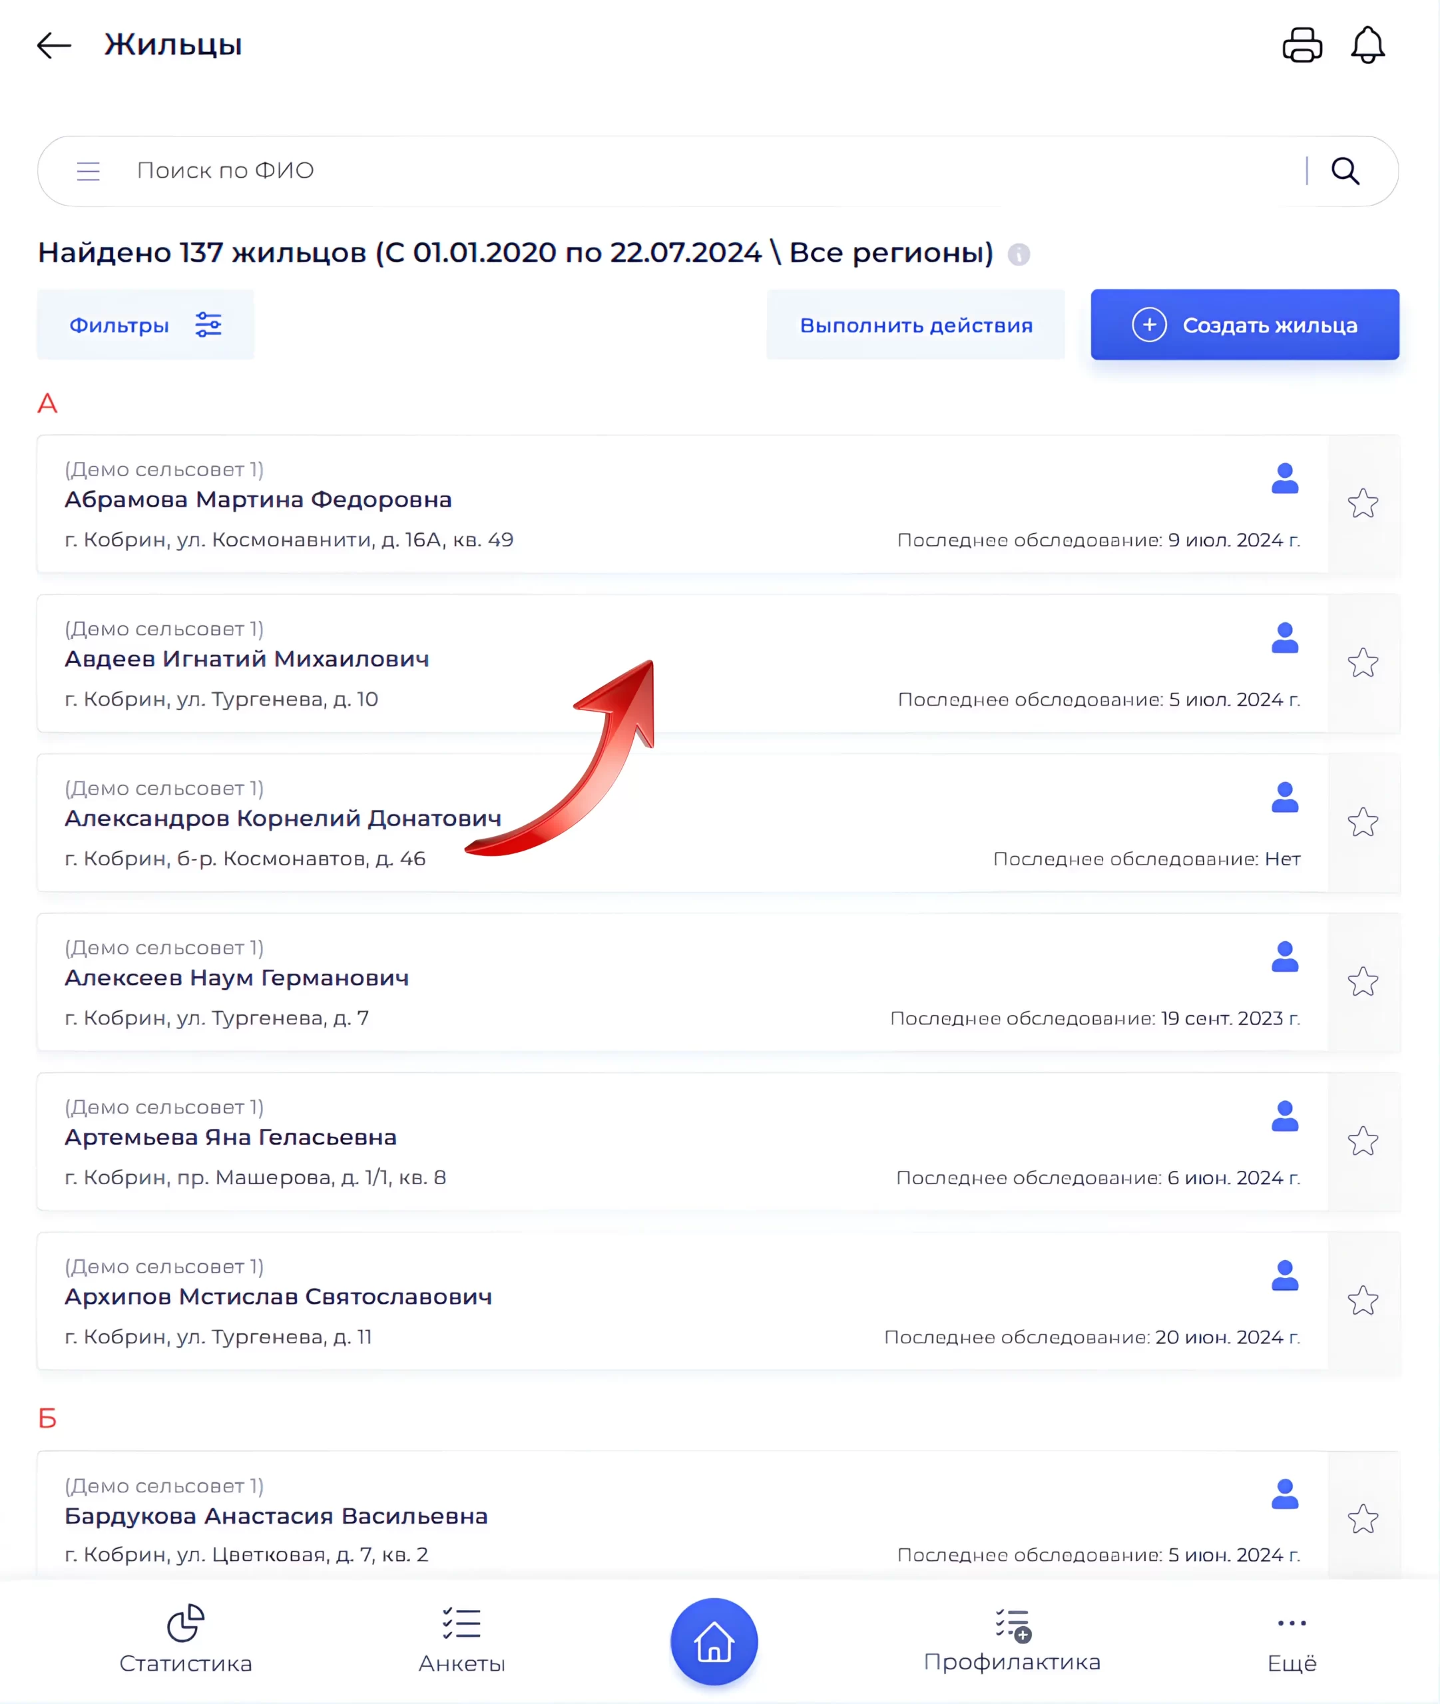Click person icon for Архипов Мстислав Святославович
Image resolution: width=1440 pixels, height=1704 pixels.
[x=1285, y=1275]
